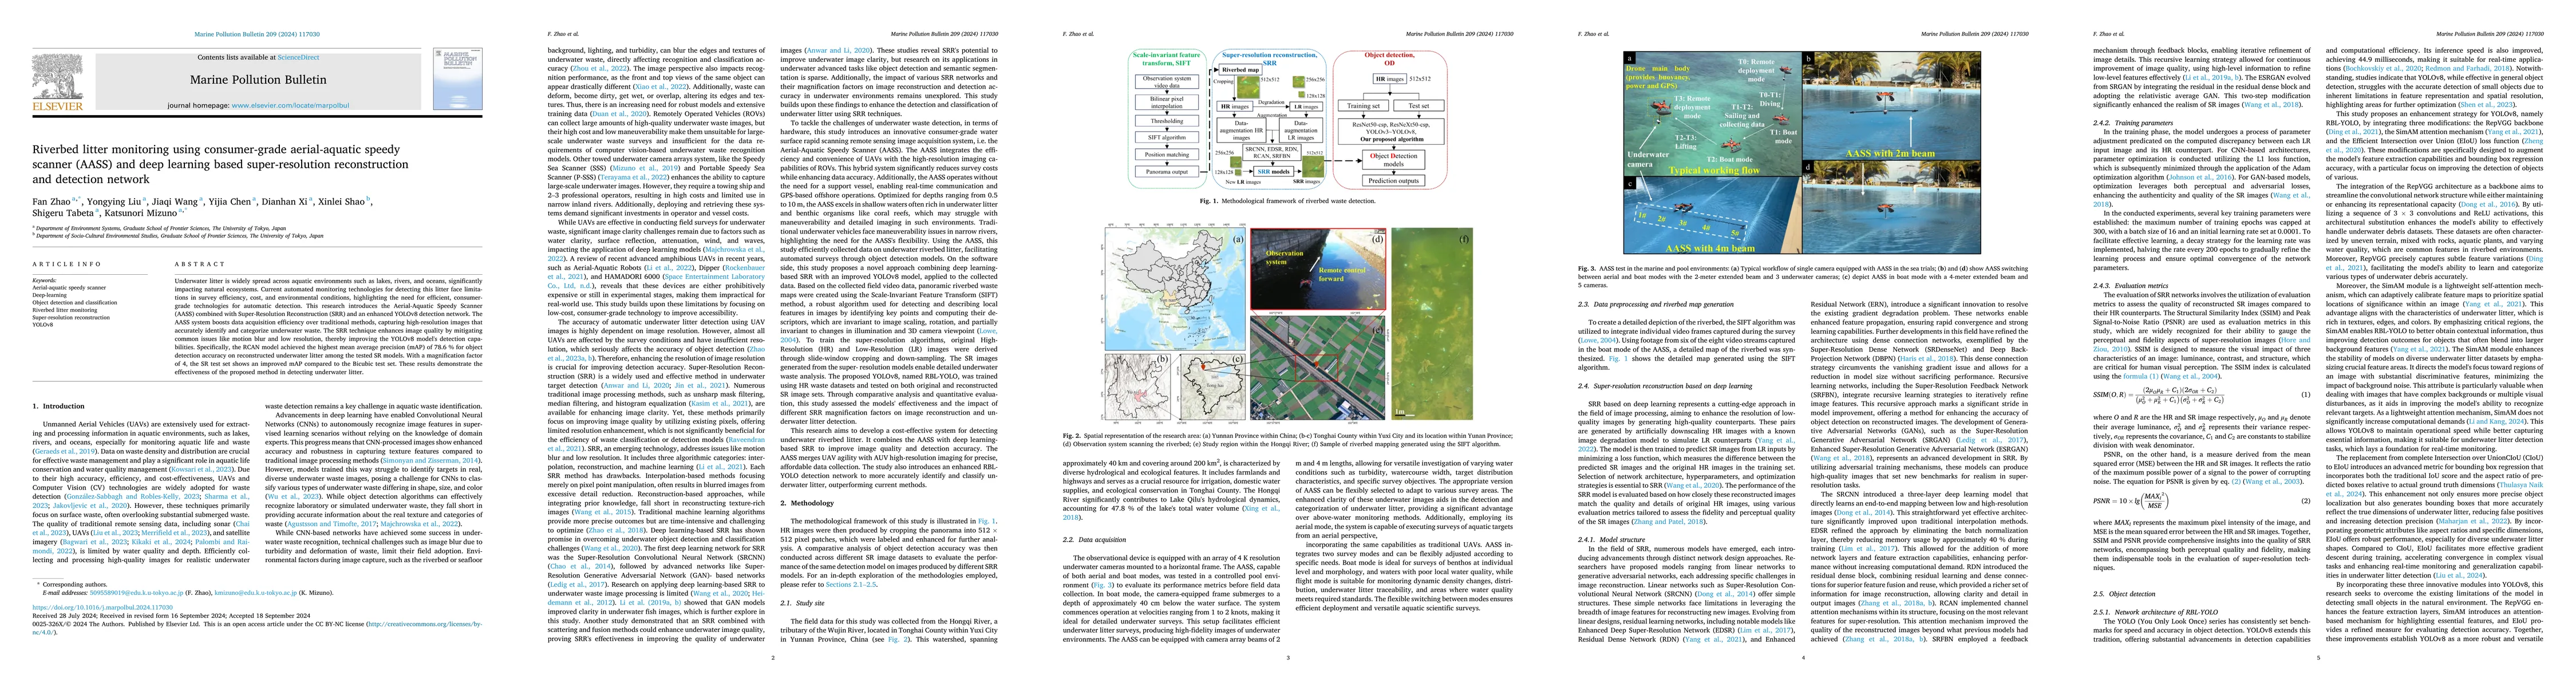
Task: Open the doi.org article DOI link
Action: click(x=102, y=607)
